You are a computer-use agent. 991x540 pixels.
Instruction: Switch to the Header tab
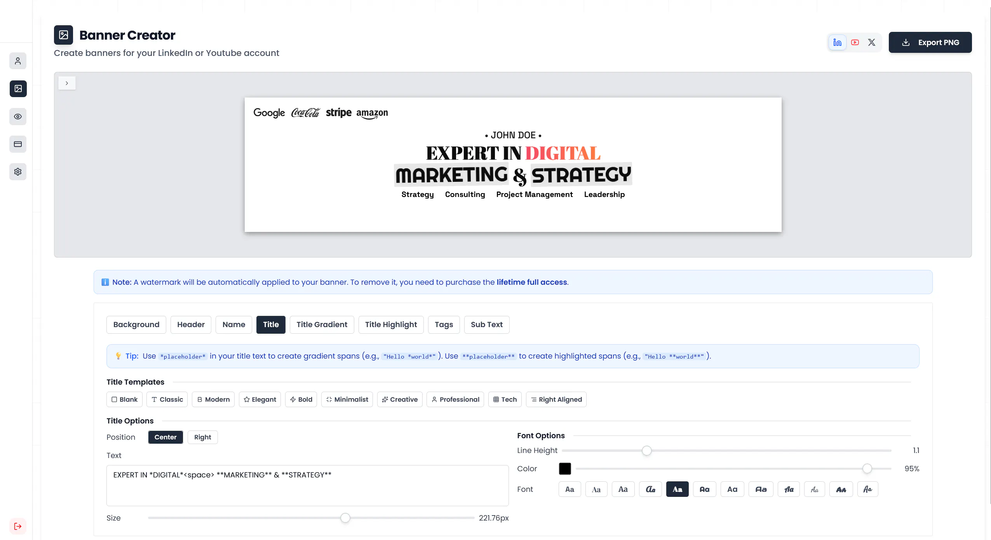pyautogui.click(x=191, y=325)
